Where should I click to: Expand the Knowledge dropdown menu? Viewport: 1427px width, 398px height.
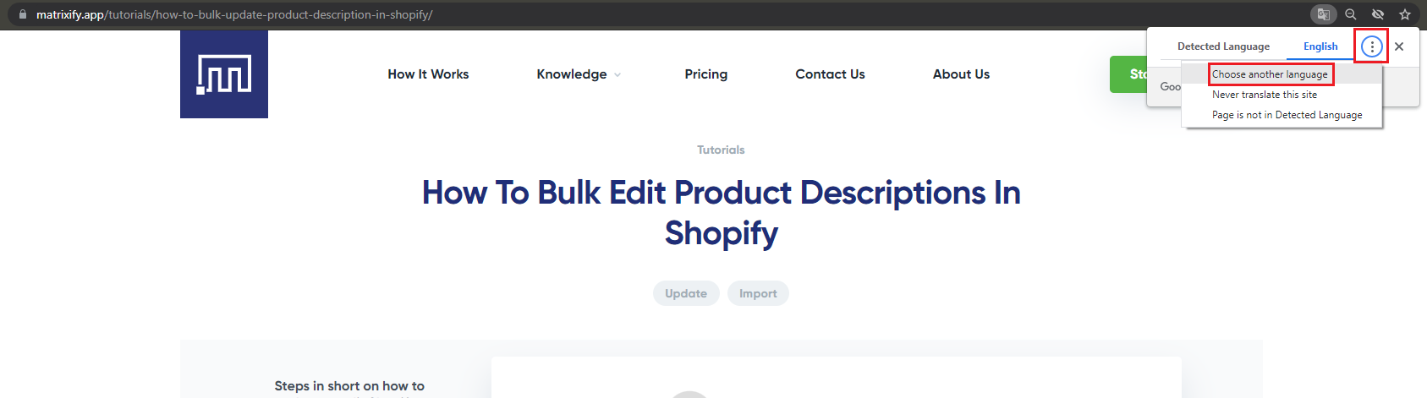click(x=579, y=74)
